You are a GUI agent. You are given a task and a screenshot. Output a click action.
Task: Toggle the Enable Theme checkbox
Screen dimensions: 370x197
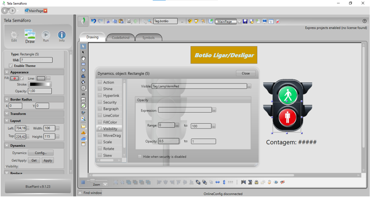click(11, 66)
